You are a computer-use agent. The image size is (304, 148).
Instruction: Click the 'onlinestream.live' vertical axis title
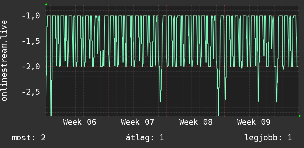4,60
